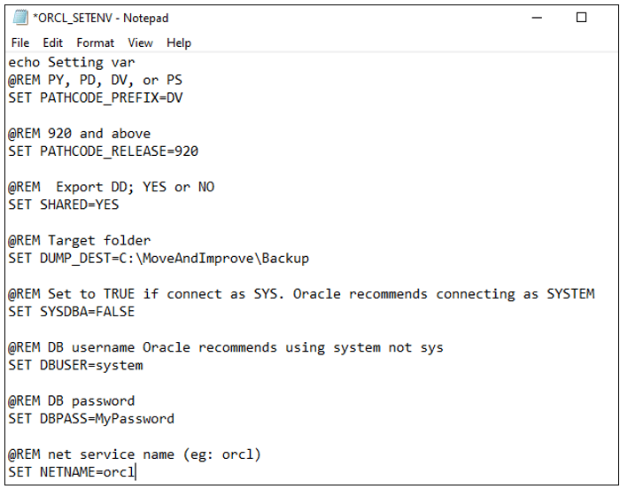The height and width of the screenshot is (489, 620).
Task: Place cursor after DBPASS=MyPassword
Action: [174, 418]
